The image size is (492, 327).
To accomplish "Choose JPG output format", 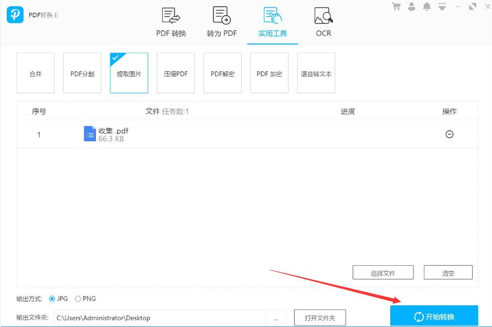I will [58, 299].
